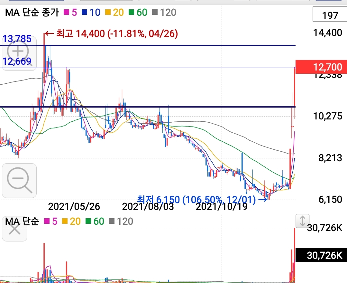Viewport: 347px width, 283px height.
Task: Click the date label 2021/05/26
Action: 74,207
